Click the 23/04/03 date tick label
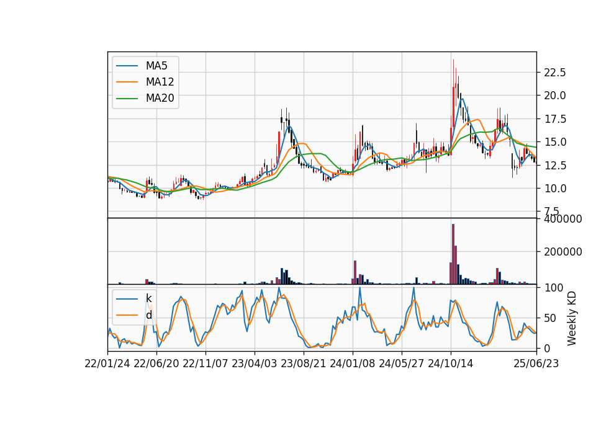Viewport: 596px width, 428px height. [x=255, y=363]
